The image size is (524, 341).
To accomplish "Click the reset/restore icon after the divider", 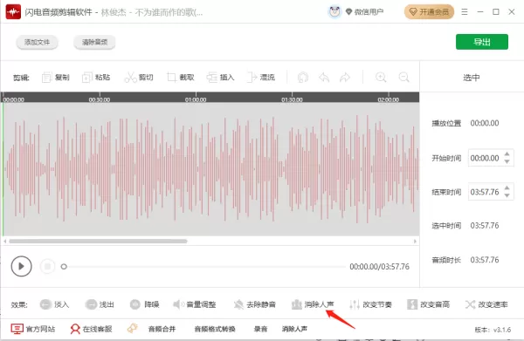I will click(303, 78).
